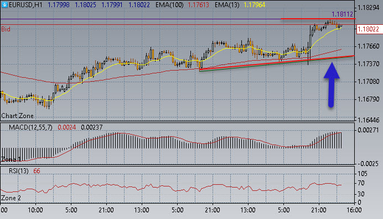Click the RSI scale label 70

point(361,183)
